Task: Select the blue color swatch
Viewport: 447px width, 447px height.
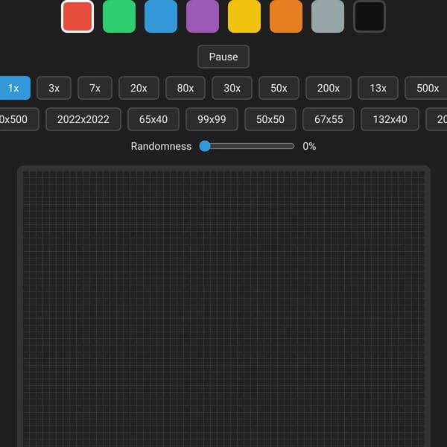Action: point(161,16)
